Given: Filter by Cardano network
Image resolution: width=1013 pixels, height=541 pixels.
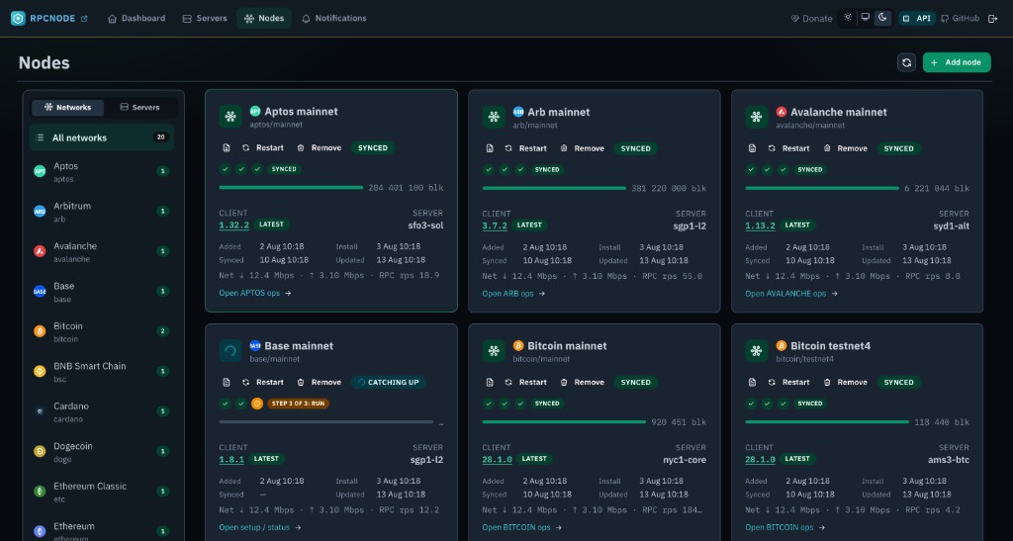Looking at the screenshot, I should [102, 411].
